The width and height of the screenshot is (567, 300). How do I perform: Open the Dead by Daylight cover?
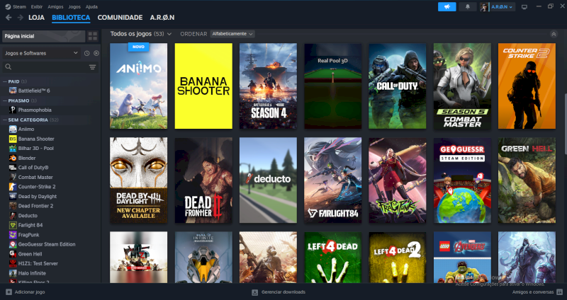point(138,180)
